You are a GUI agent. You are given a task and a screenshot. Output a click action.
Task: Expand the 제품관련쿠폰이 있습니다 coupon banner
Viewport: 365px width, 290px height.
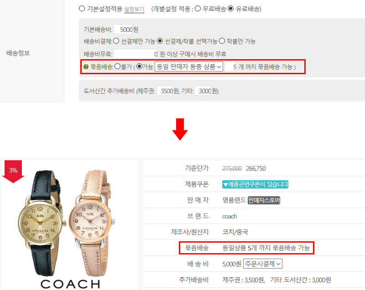(255, 184)
